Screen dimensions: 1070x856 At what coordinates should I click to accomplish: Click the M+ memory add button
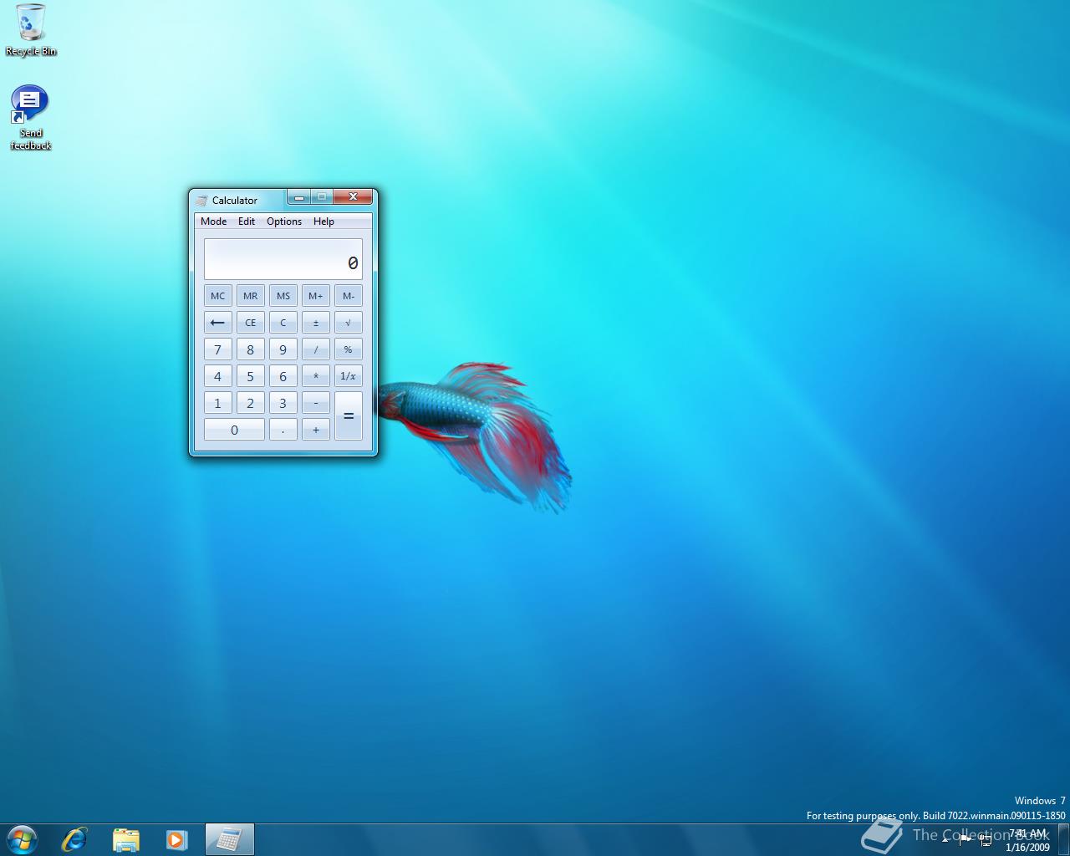[316, 296]
